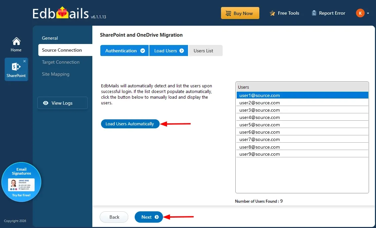This screenshot has height=228, width=376.
Task: Select Source Connection in the side menu
Action: (65, 50)
